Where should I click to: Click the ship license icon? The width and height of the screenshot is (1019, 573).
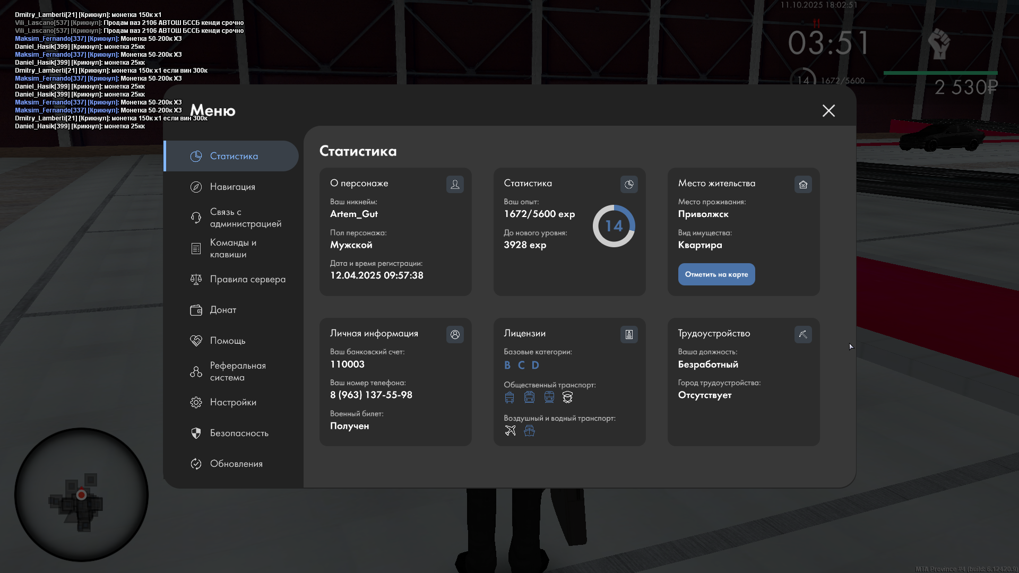click(x=529, y=430)
